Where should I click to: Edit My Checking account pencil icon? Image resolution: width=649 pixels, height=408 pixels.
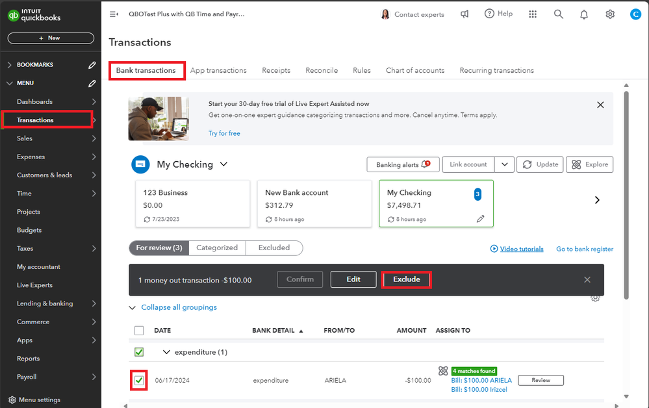click(x=481, y=219)
